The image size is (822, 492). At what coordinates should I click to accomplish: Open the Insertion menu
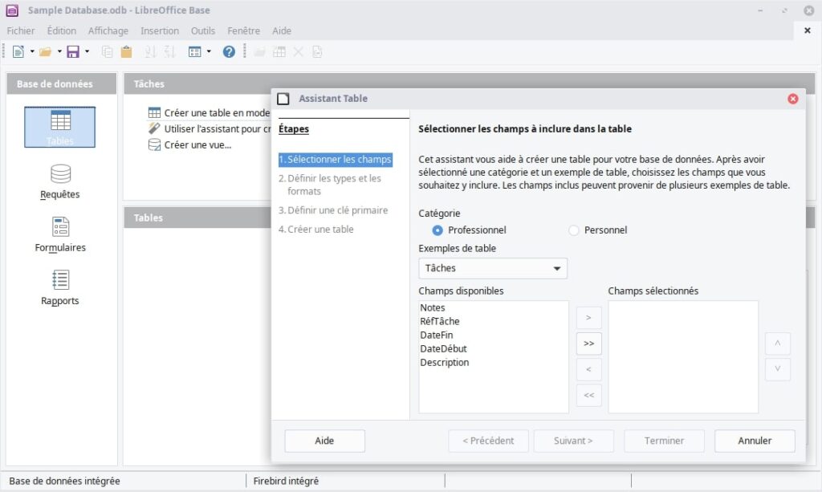pos(160,30)
